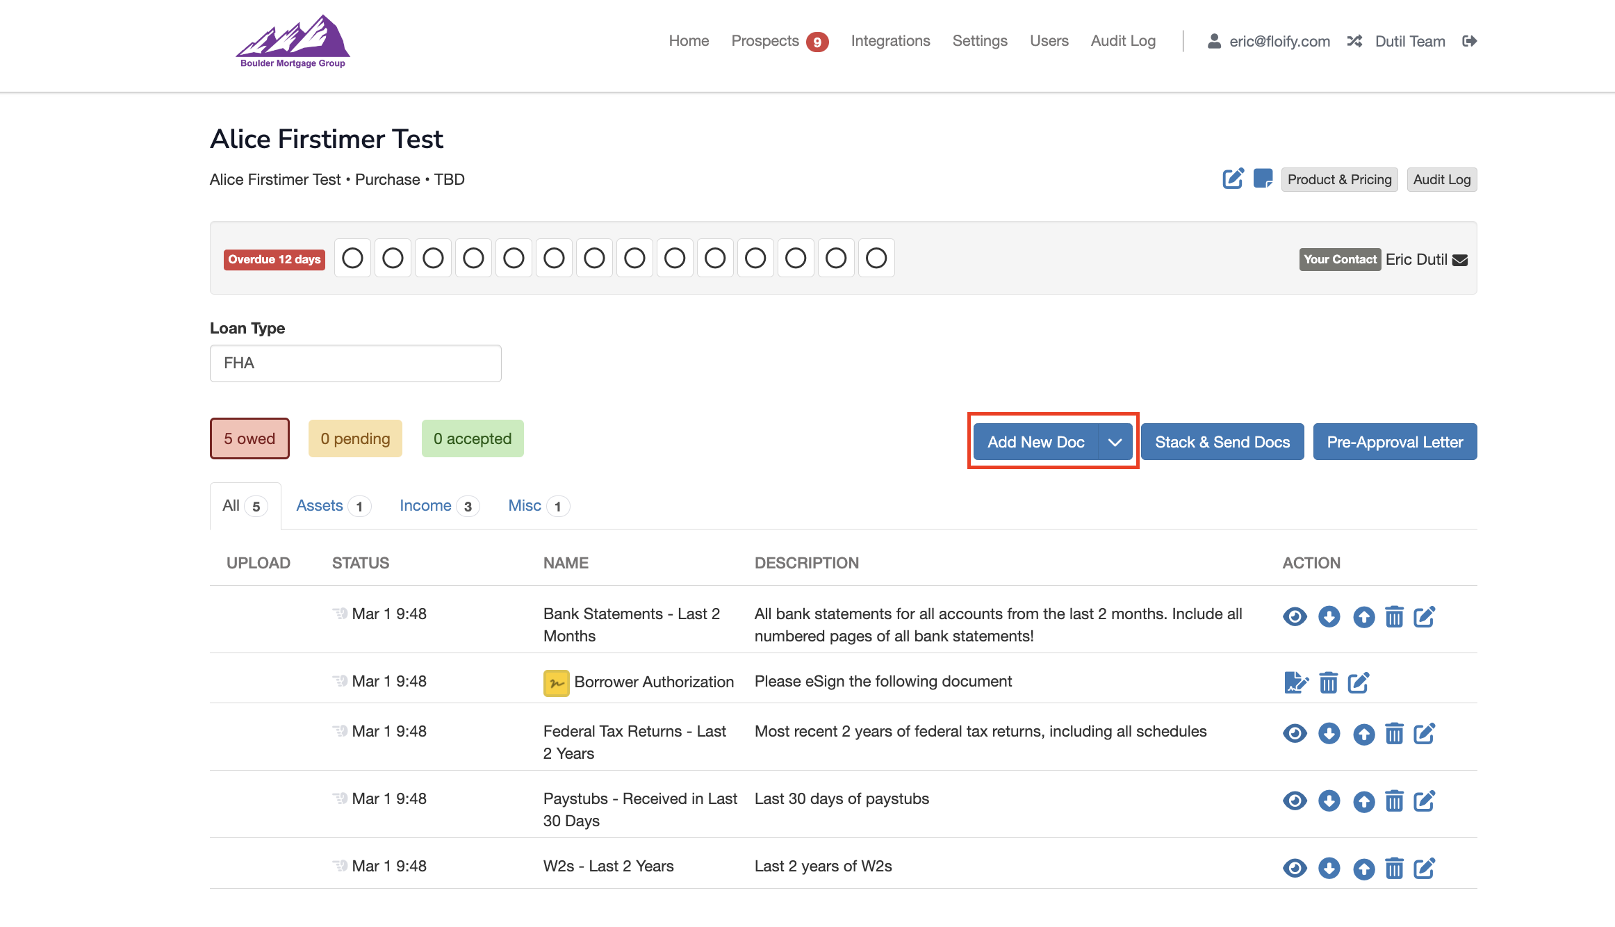Click the Stack & Send Docs button

tap(1222, 442)
